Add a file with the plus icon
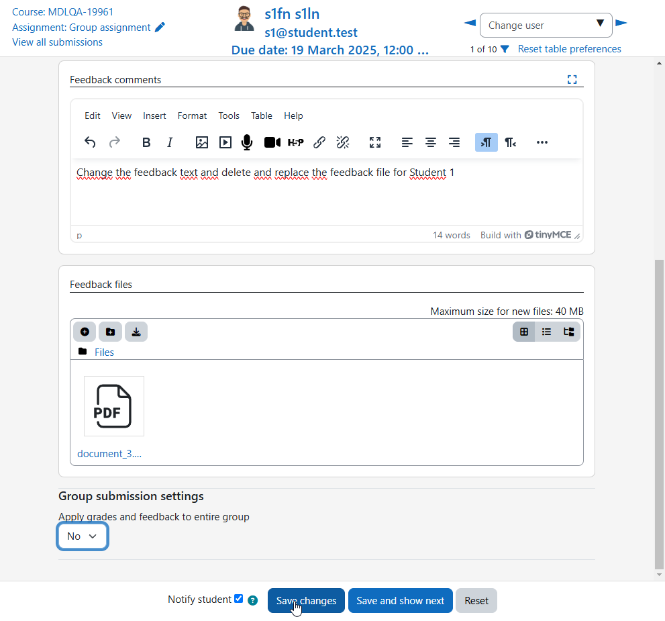665x621 pixels. pyautogui.click(x=85, y=332)
